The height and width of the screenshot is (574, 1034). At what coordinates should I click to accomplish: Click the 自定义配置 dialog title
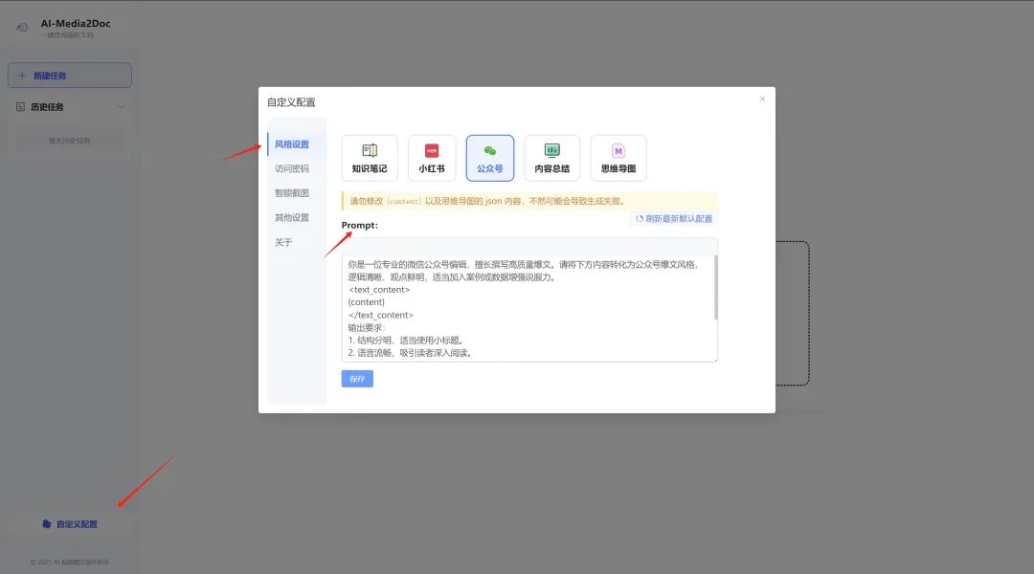coord(291,102)
